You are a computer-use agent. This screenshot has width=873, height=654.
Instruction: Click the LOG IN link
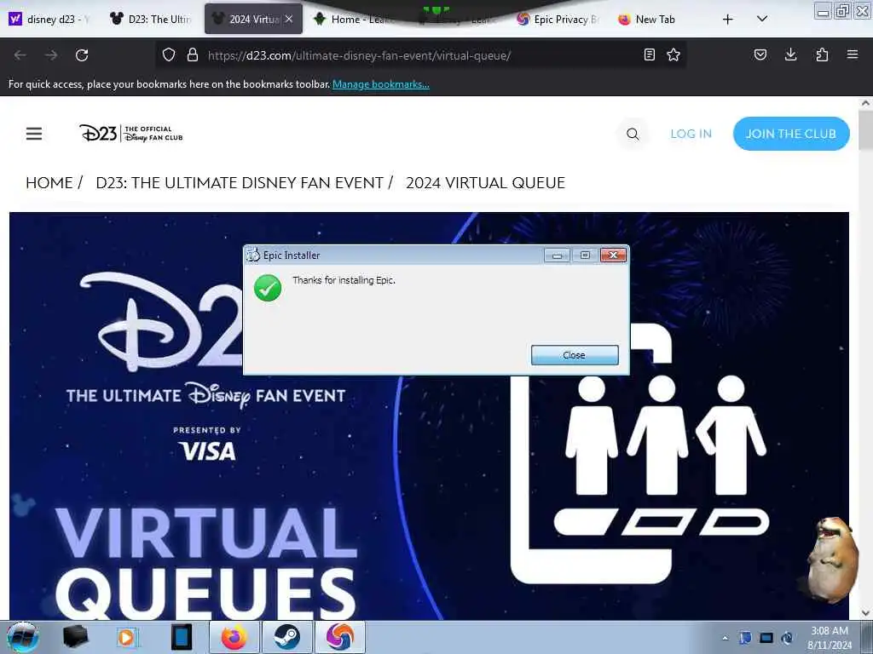point(691,134)
